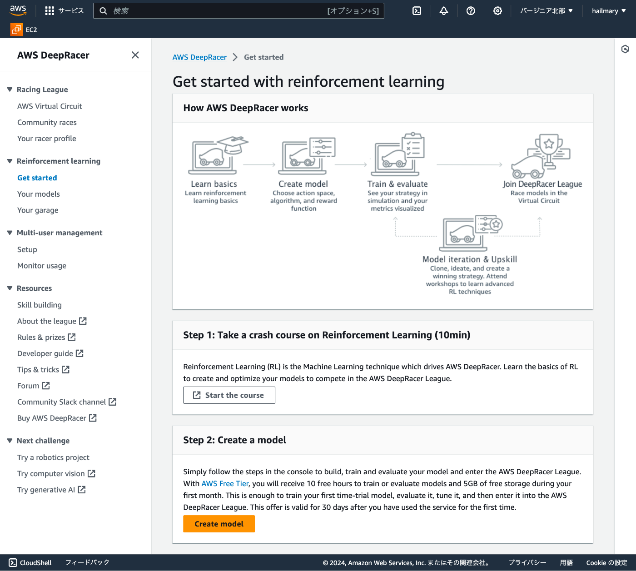Focus the 検索 search input field

pyautogui.click(x=238, y=11)
